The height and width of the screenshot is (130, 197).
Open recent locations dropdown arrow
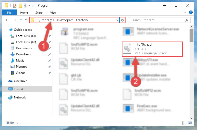click(x=21, y=20)
